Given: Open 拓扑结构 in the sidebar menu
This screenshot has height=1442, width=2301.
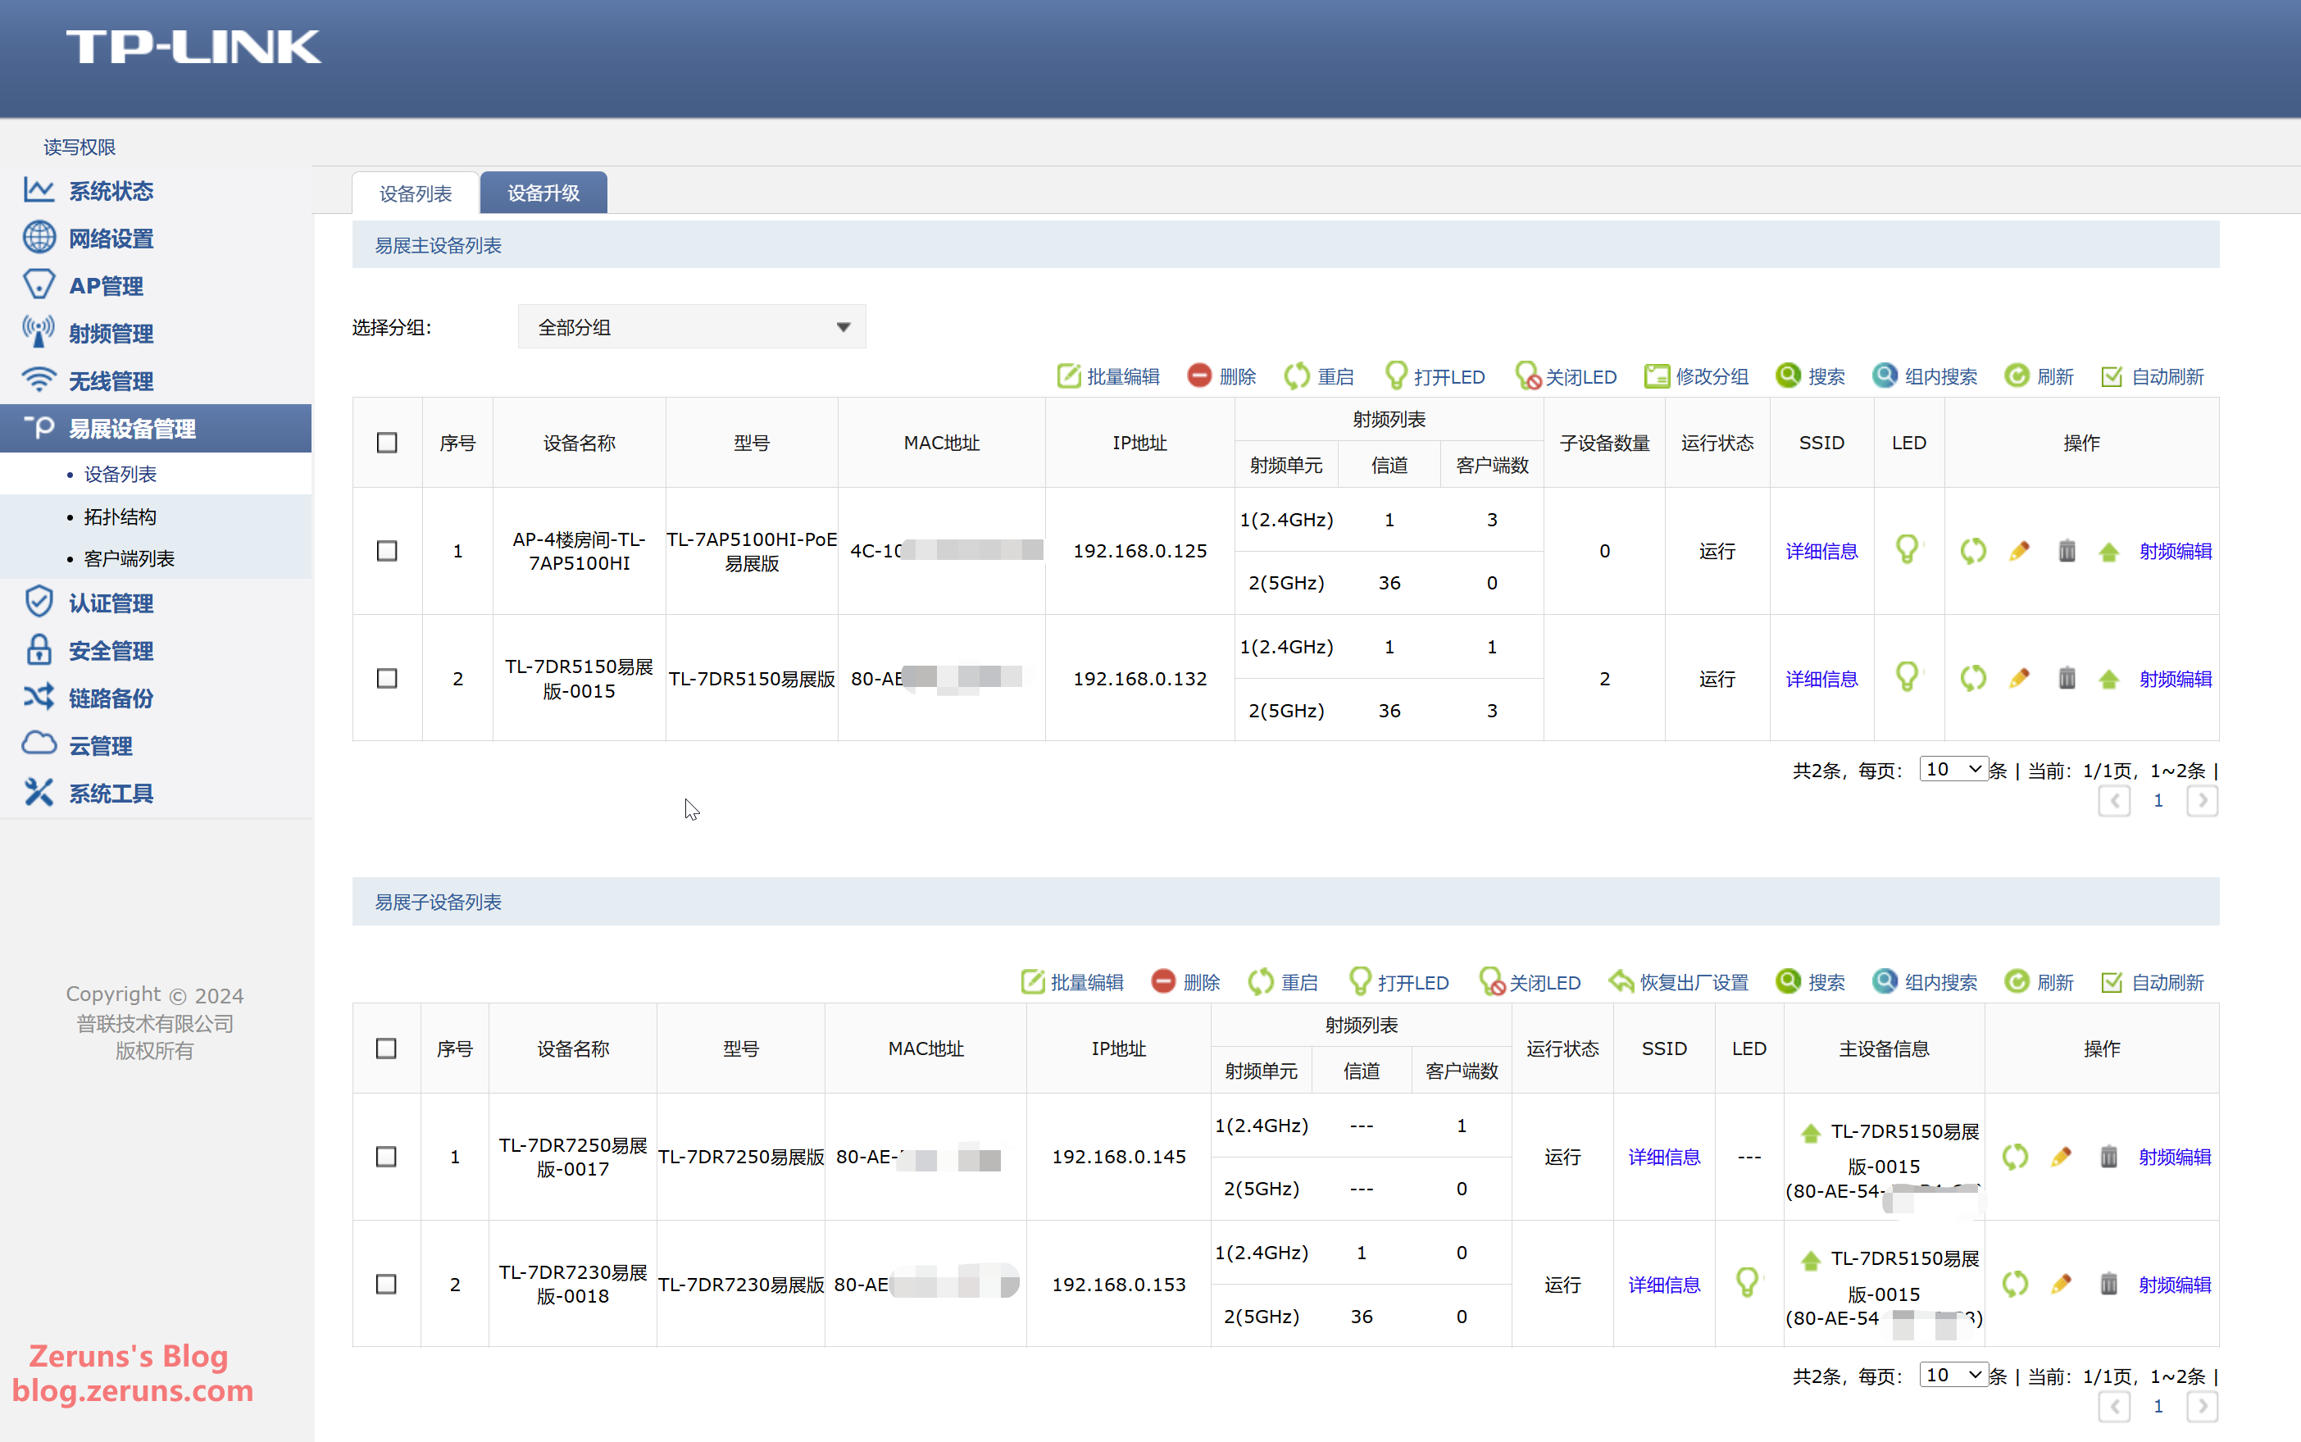Looking at the screenshot, I should coord(121,517).
